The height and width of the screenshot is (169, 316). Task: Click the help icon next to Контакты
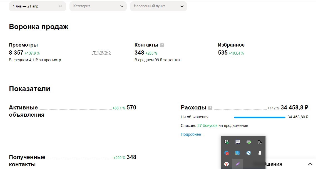[x=162, y=45]
